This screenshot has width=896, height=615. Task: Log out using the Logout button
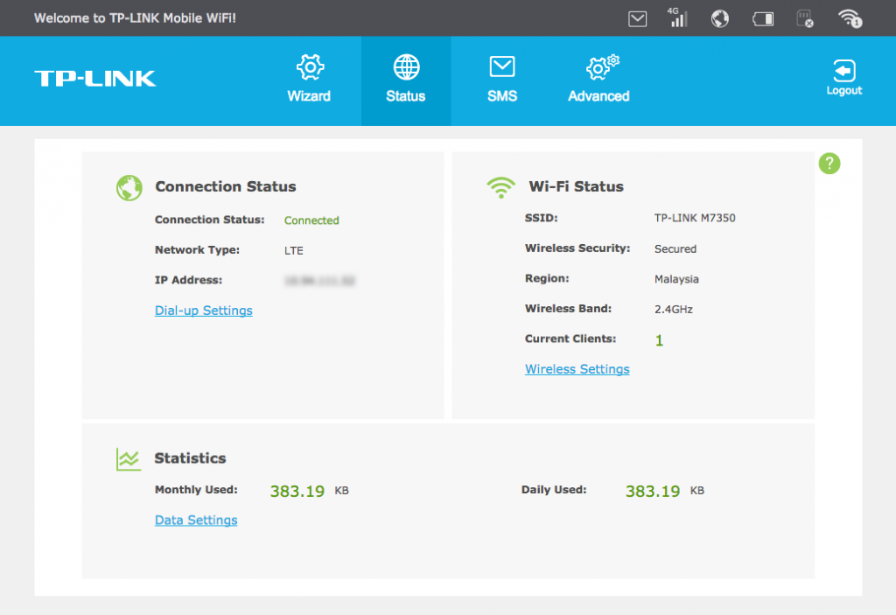pyautogui.click(x=844, y=78)
